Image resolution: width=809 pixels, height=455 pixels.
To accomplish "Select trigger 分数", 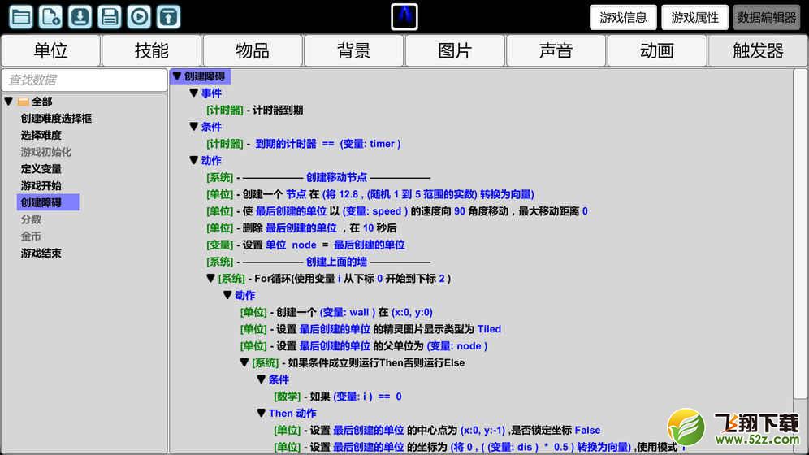I will tap(31, 219).
